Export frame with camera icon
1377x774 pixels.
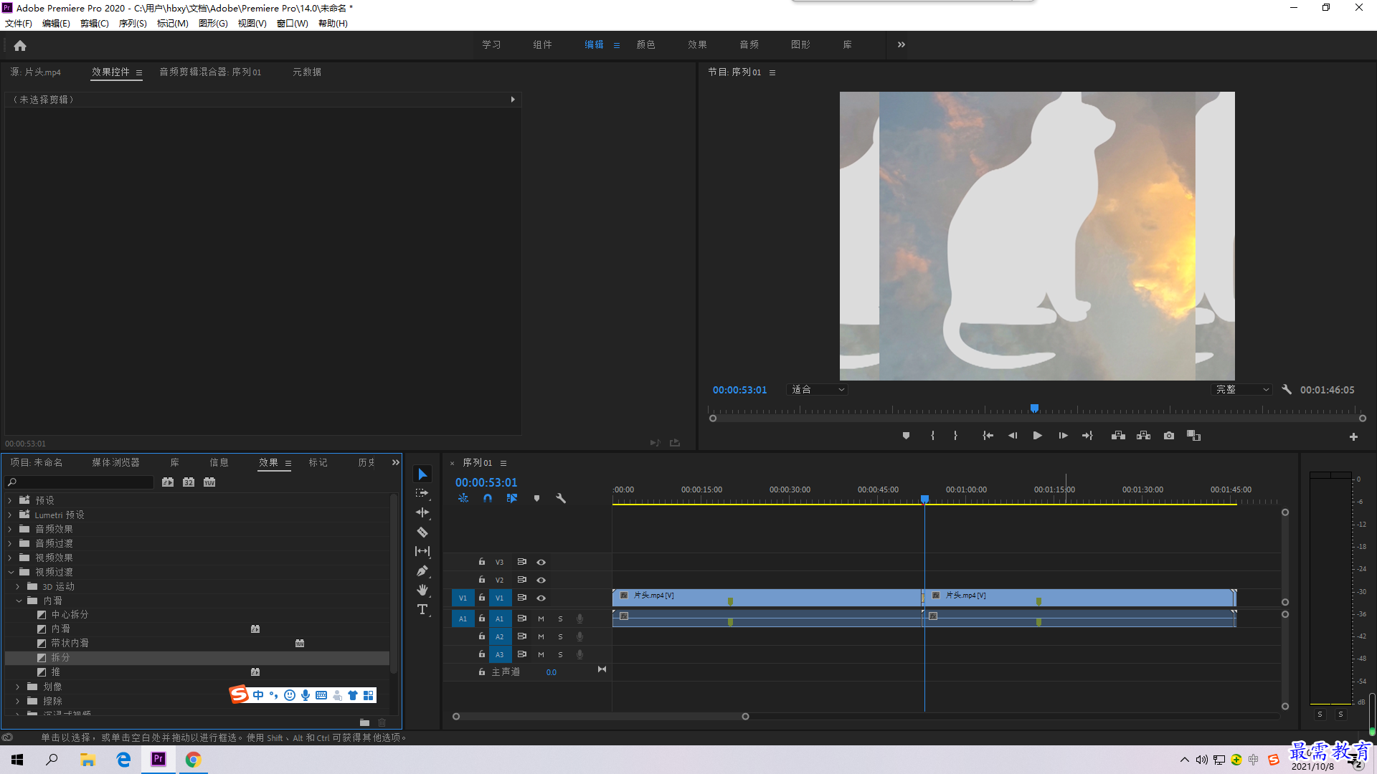coord(1169,436)
